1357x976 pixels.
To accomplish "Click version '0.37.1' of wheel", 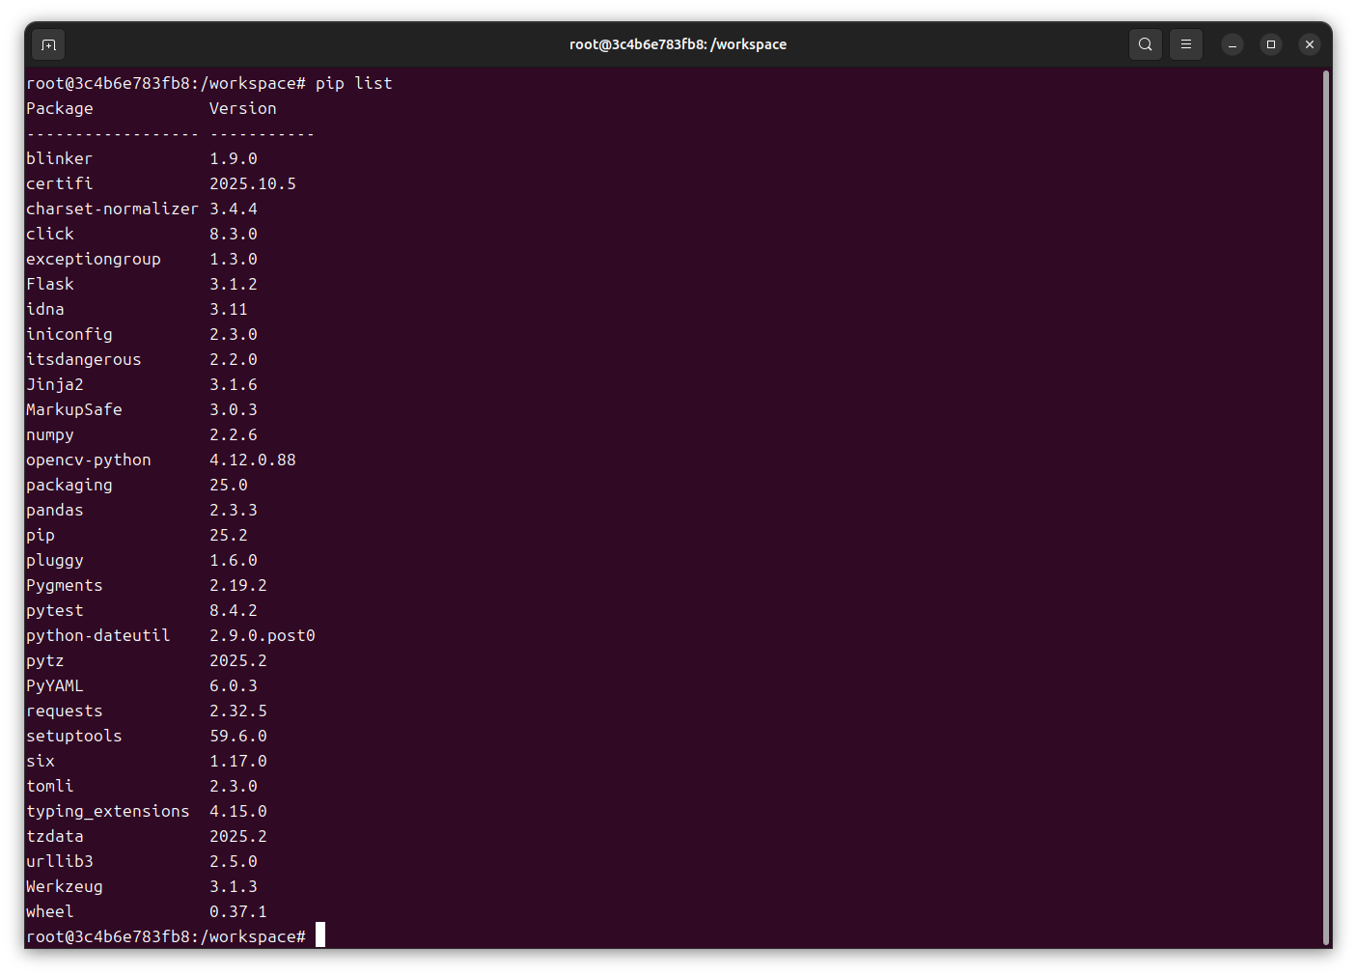I will [x=238, y=912].
